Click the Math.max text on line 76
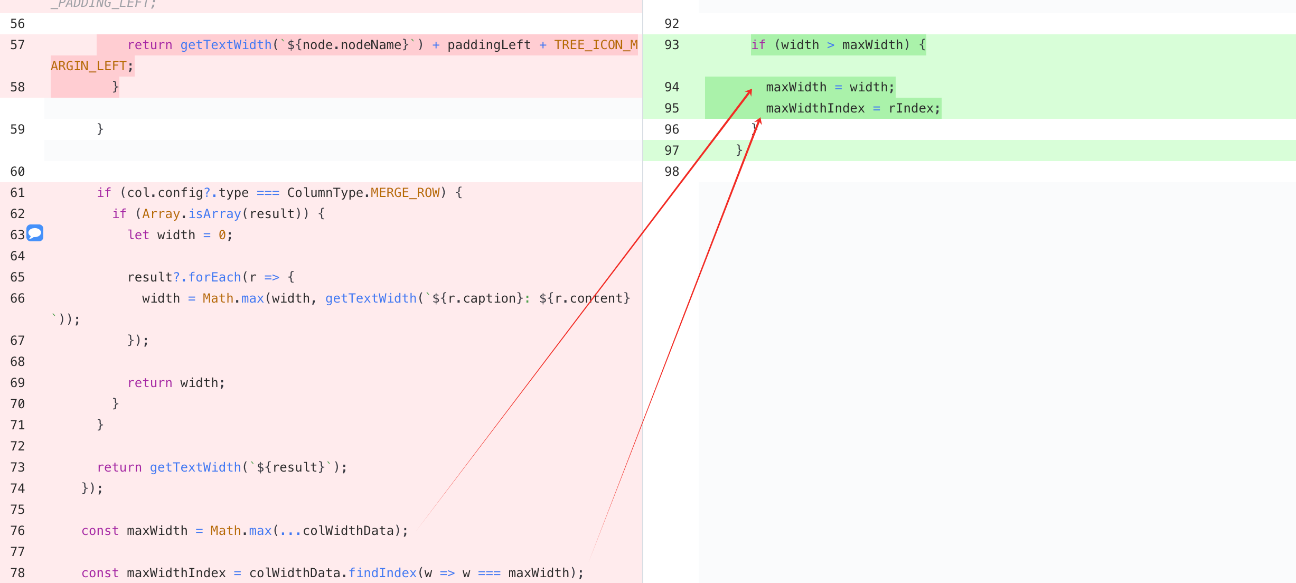The width and height of the screenshot is (1296, 583). [x=241, y=531]
